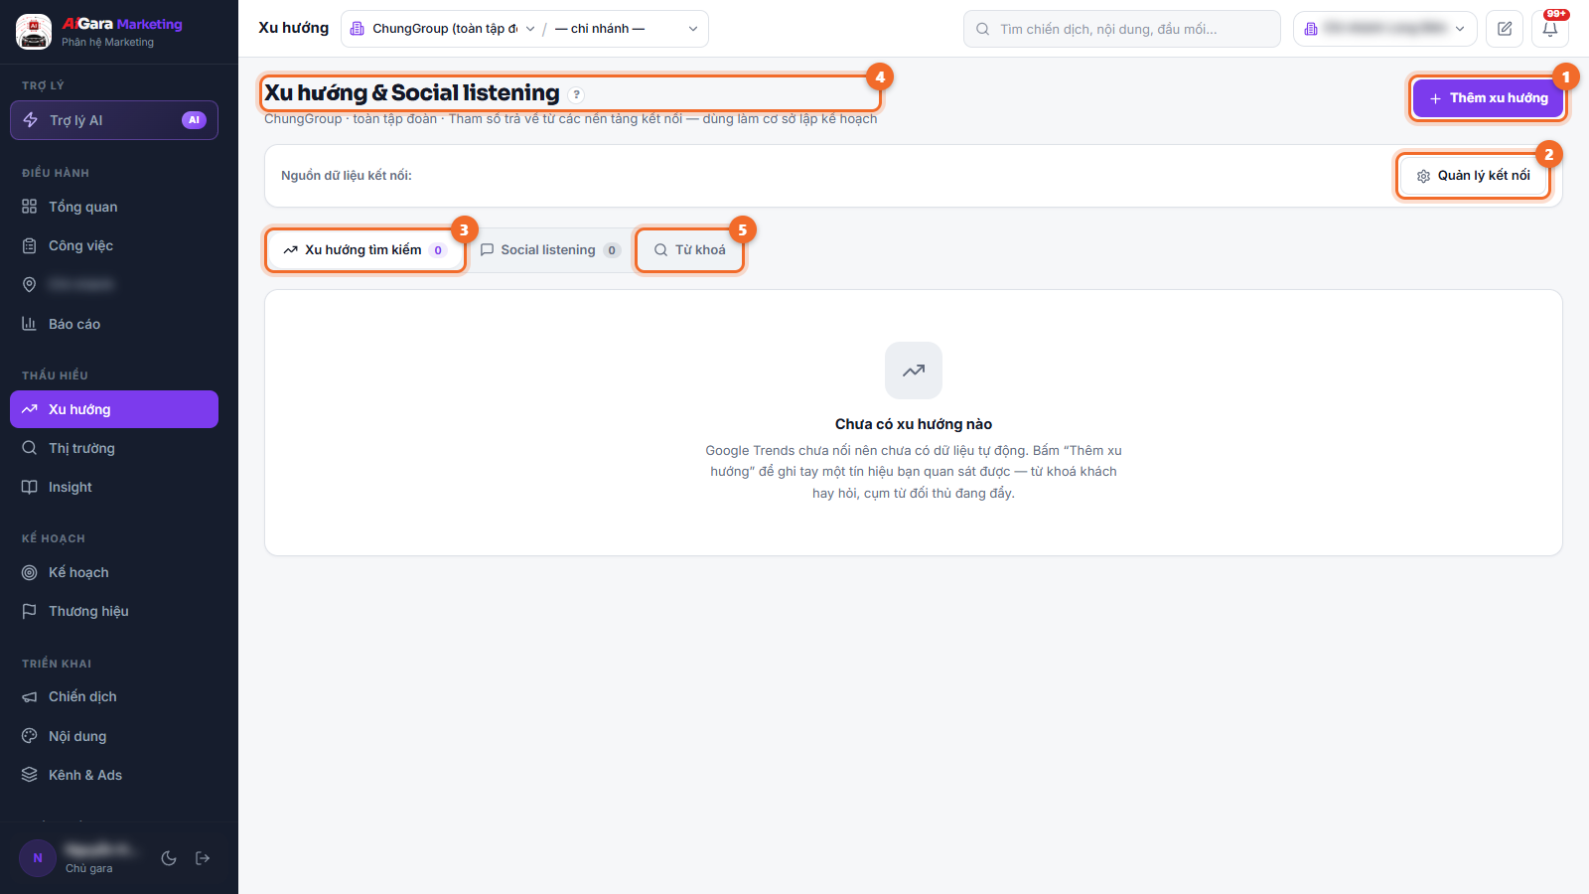This screenshot has height=894, width=1589.
Task: Click the AI badge on Trợ lý AI
Action: pyautogui.click(x=194, y=120)
